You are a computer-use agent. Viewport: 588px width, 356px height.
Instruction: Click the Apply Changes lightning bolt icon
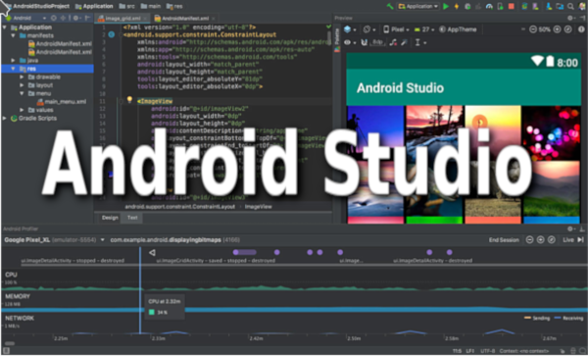point(457,7)
